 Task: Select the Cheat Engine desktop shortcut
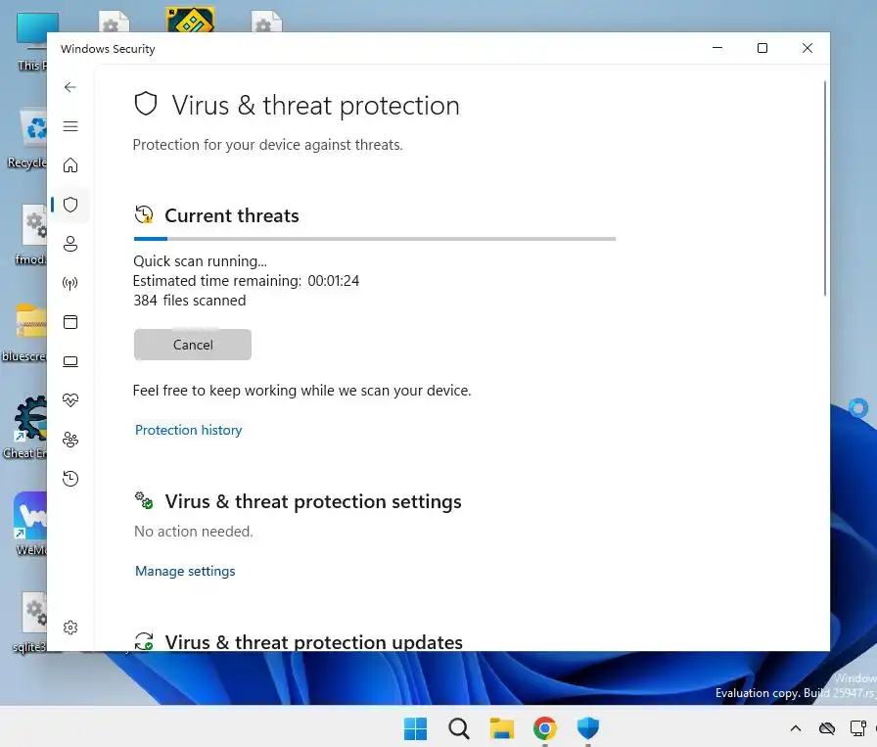click(25, 428)
